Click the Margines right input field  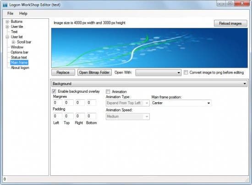(x=80, y=102)
